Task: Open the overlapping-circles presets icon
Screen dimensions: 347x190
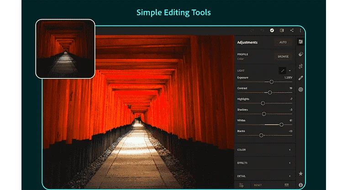Action: pyautogui.click(x=300, y=54)
